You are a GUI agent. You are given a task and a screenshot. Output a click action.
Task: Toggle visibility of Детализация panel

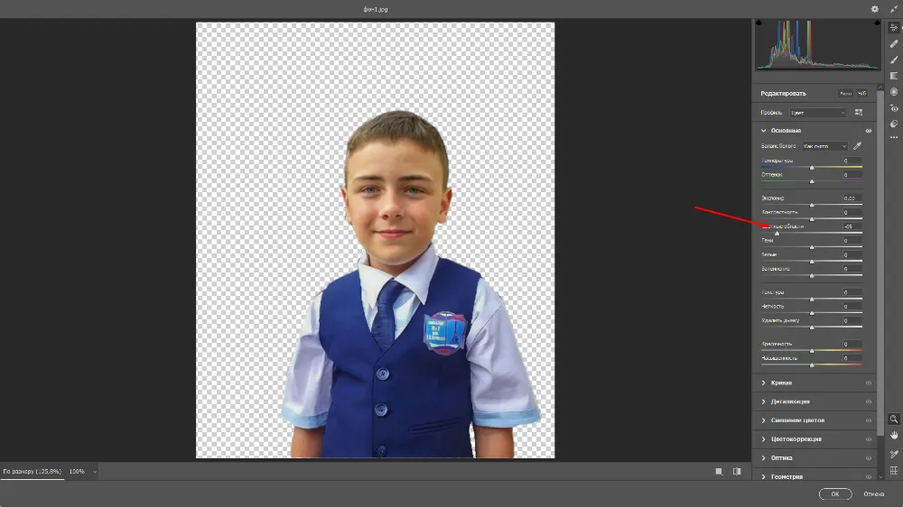869,401
